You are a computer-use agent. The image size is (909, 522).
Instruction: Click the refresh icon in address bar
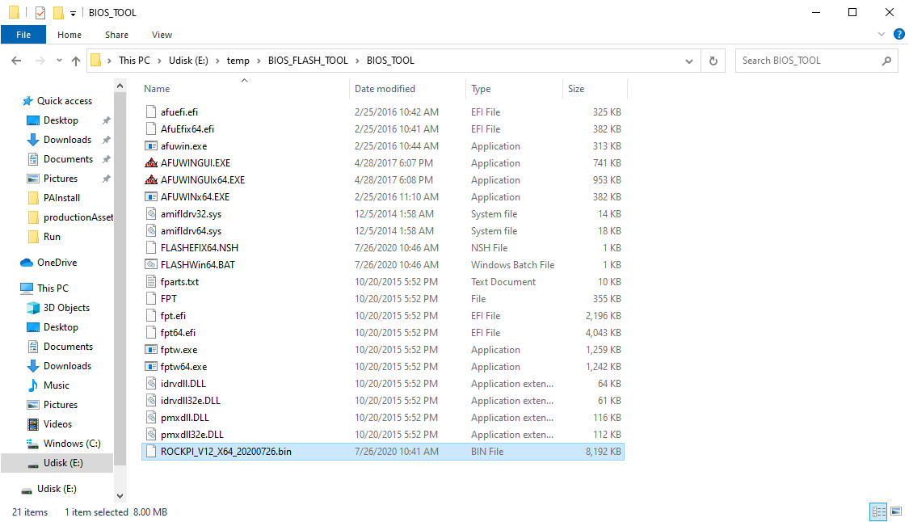pyautogui.click(x=711, y=60)
